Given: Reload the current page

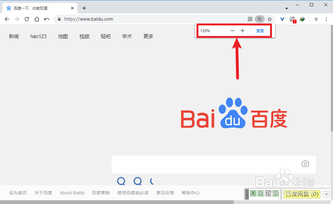Looking at the screenshot, I should pos(27,19).
